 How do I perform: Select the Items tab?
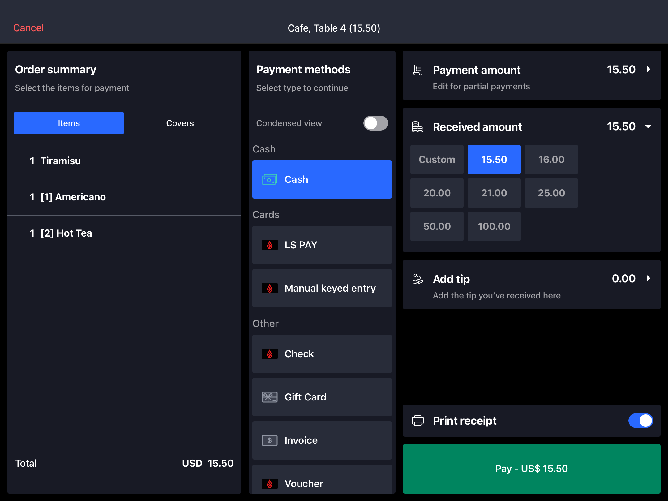tap(69, 123)
